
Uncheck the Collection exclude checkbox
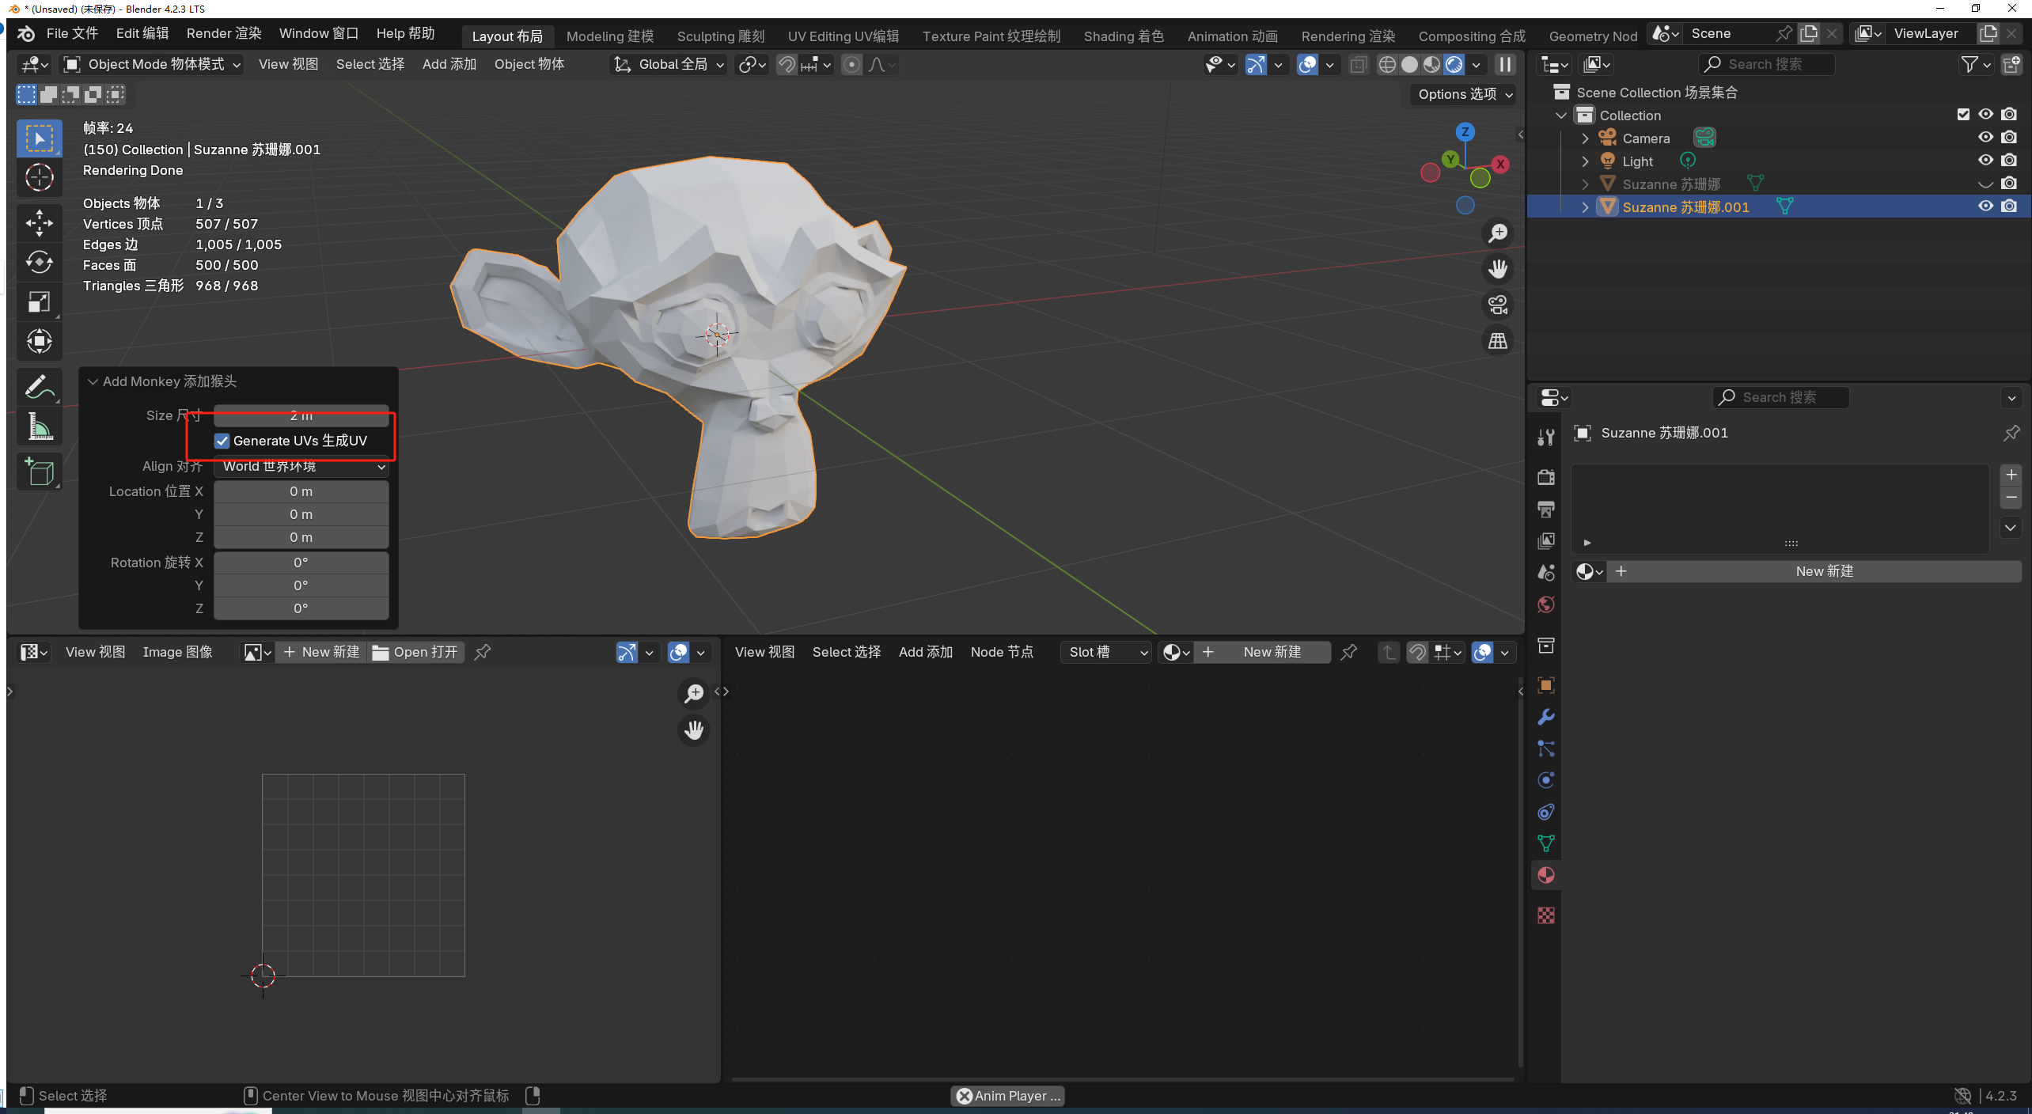coord(1963,115)
